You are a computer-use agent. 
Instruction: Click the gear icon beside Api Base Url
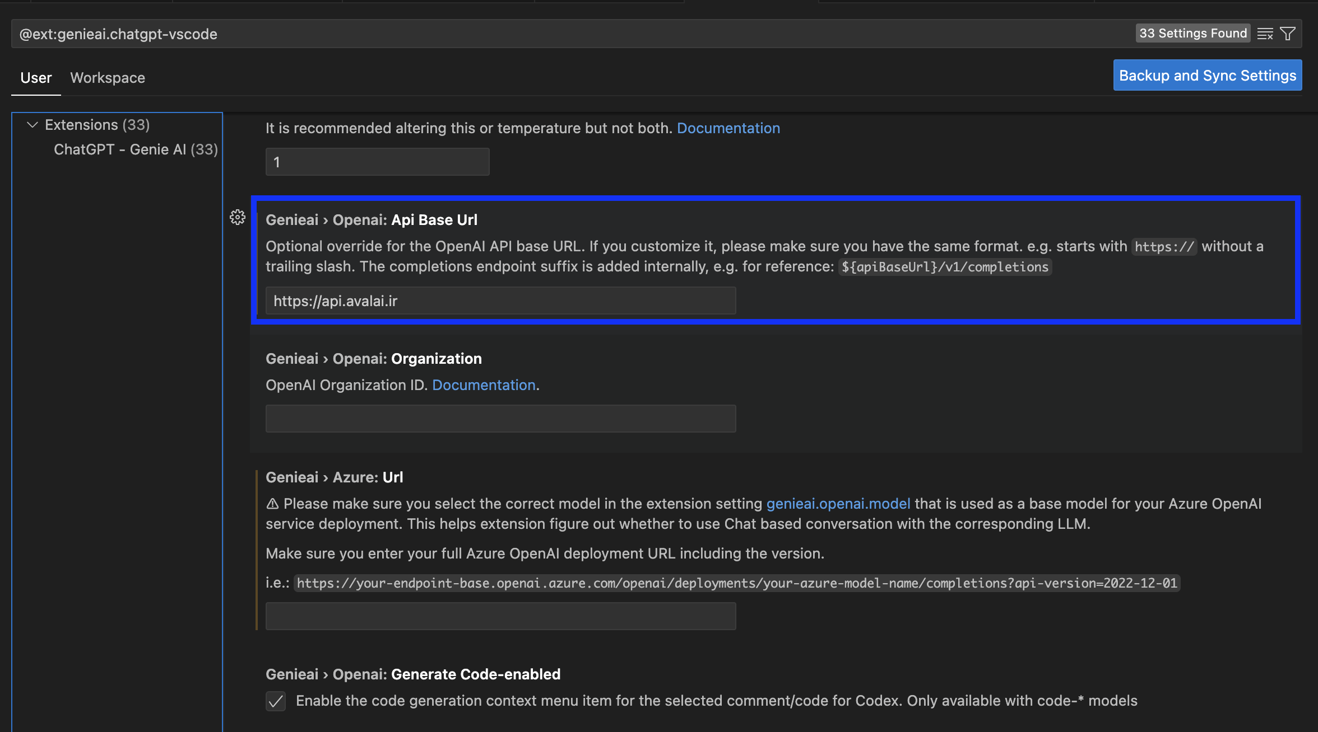pos(238,217)
